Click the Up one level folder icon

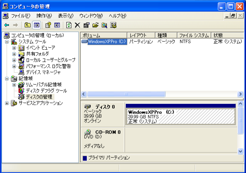(27, 25)
